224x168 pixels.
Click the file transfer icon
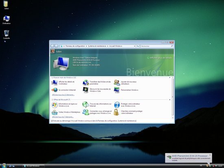click(x=86, y=83)
